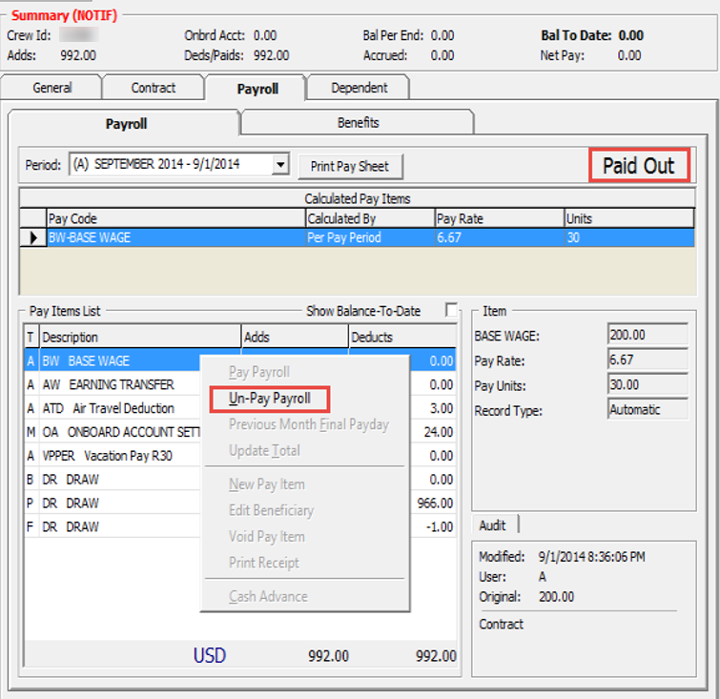Click the T column header

click(x=31, y=337)
